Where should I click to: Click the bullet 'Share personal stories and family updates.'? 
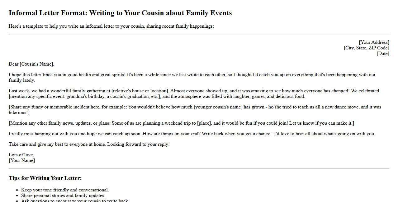63,195
